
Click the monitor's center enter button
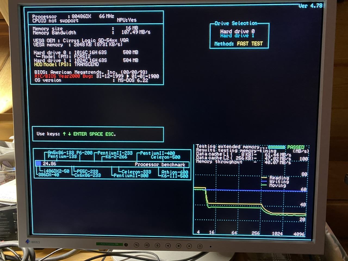coord(179,246)
